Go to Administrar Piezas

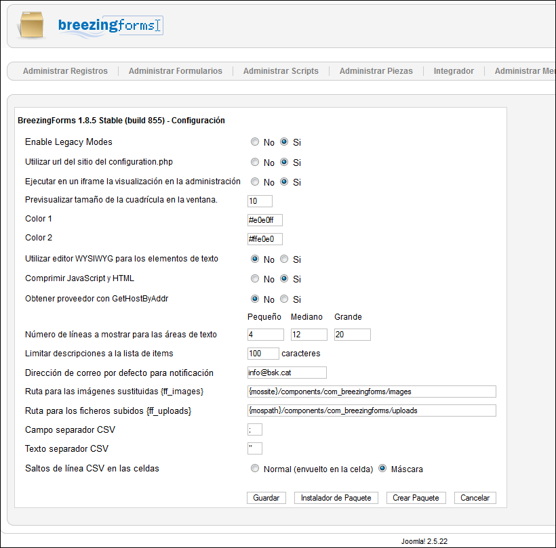pos(376,71)
